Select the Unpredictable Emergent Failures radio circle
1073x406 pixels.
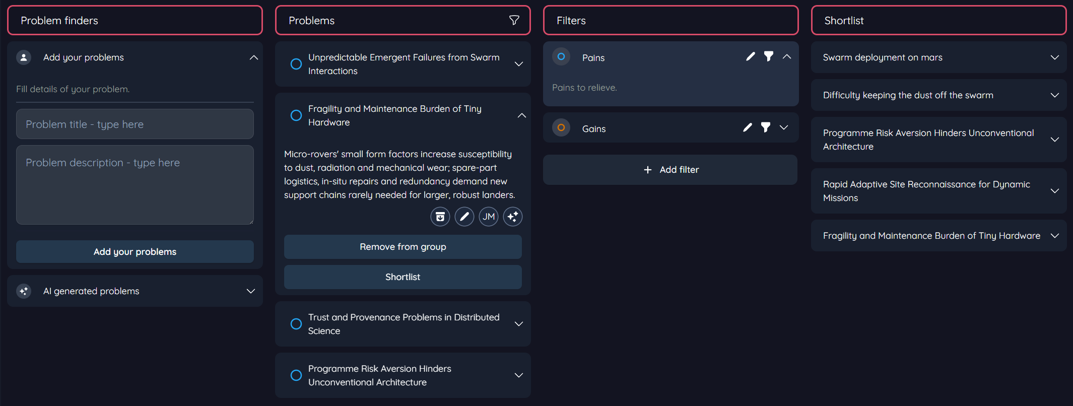point(296,64)
